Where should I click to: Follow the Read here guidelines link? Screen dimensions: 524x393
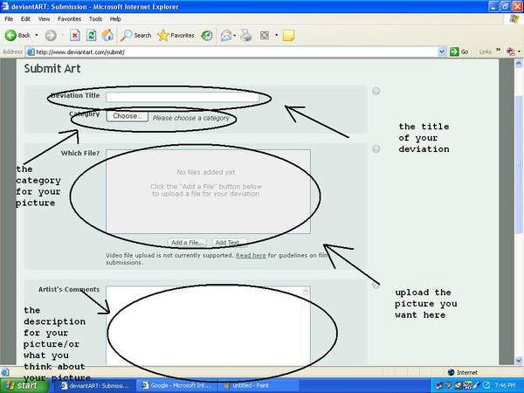[x=251, y=255]
